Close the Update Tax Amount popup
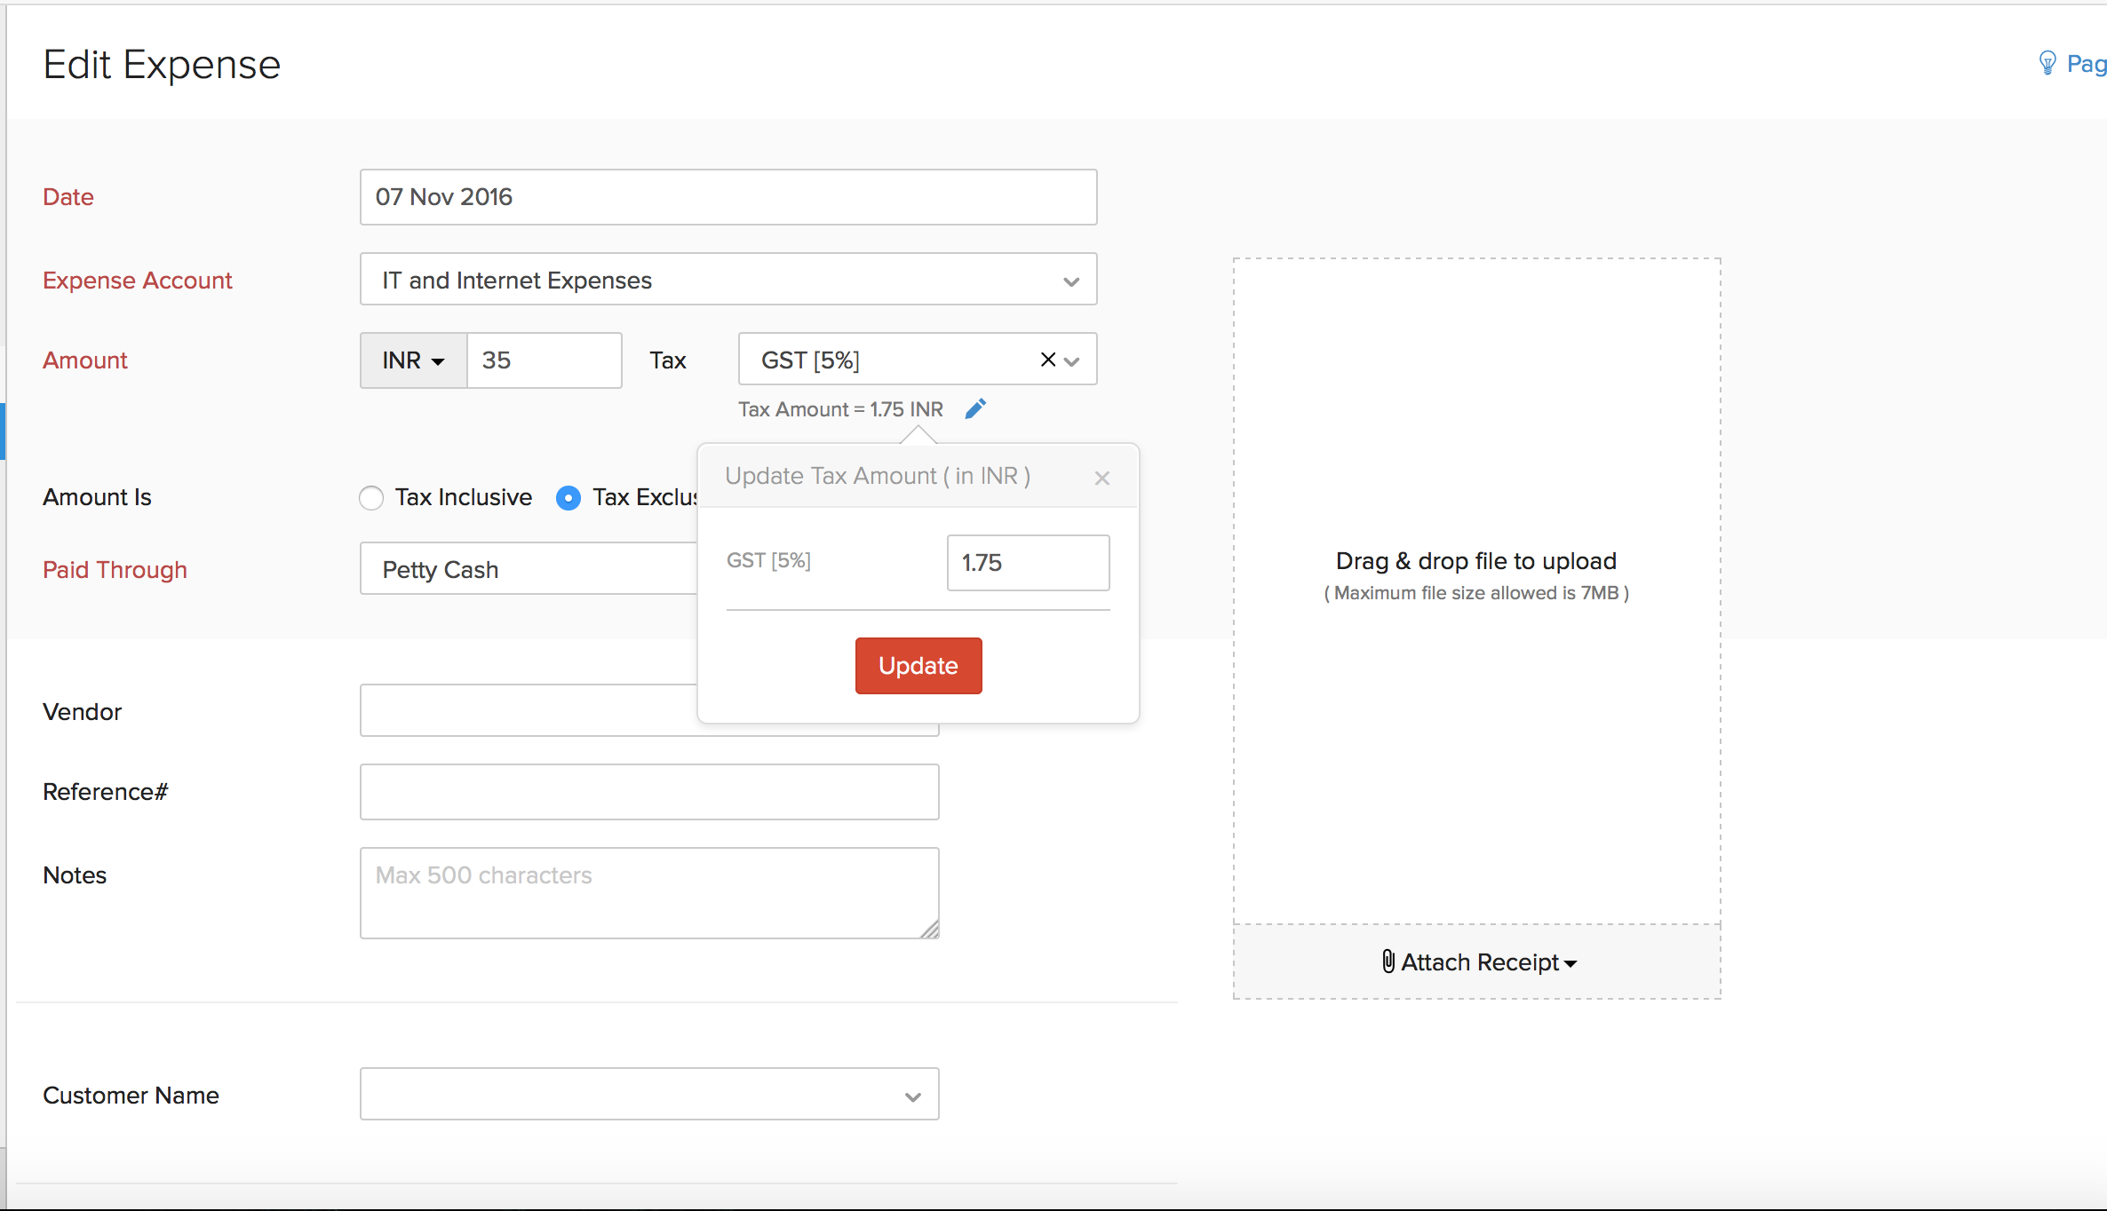The height and width of the screenshot is (1211, 2107). click(1102, 478)
